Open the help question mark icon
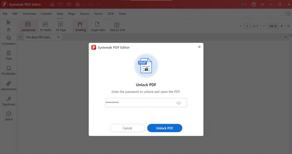The width and height of the screenshot is (292, 154). coord(254,4)
